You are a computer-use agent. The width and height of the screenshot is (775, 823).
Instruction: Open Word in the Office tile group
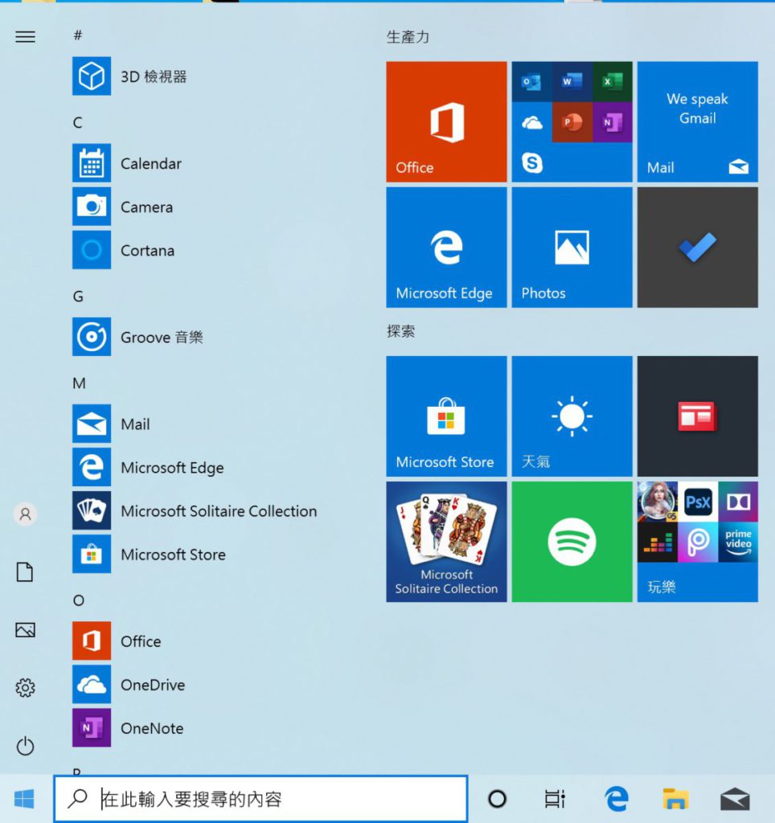[572, 82]
